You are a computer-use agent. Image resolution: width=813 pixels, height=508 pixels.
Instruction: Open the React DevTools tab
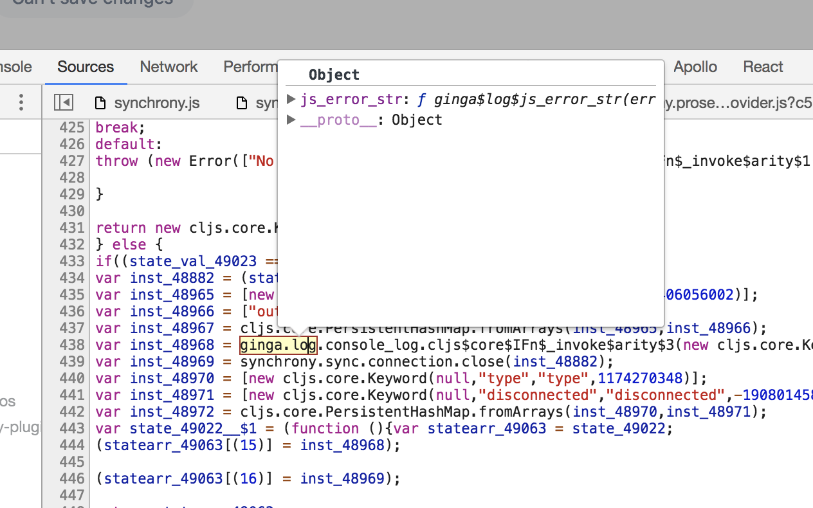[x=763, y=67]
